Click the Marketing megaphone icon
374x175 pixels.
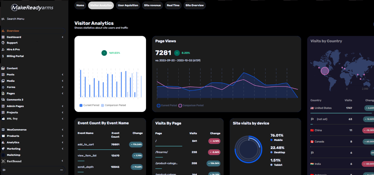point(3,149)
